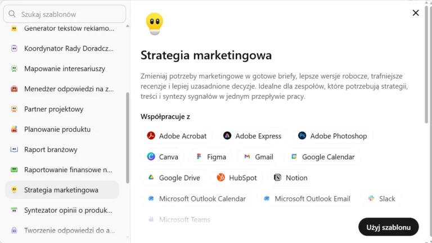Click the Slack logo icon
This screenshot has height=243, width=432.
click(371, 199)
